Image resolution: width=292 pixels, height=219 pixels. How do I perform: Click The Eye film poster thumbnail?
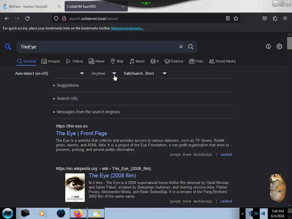click(75, 188)
